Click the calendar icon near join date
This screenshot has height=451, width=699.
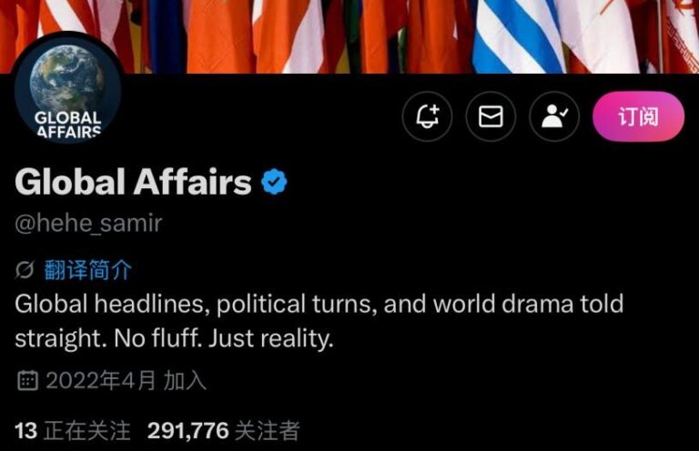27,381
